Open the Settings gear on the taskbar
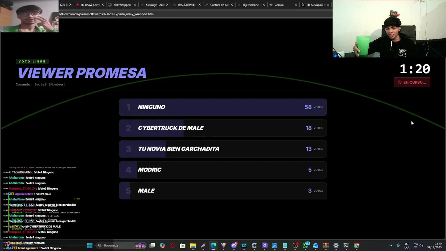Image resolution: width=446 pixels, height=251 pixels. coord(336,245)
